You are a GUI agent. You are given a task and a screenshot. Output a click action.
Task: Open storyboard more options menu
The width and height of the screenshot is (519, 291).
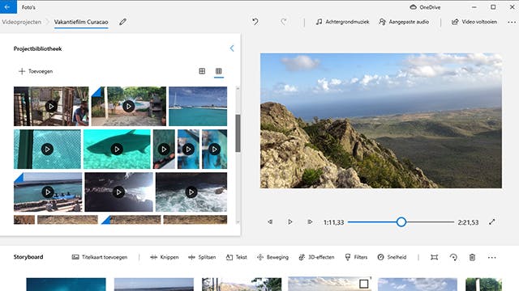(492, 257)
